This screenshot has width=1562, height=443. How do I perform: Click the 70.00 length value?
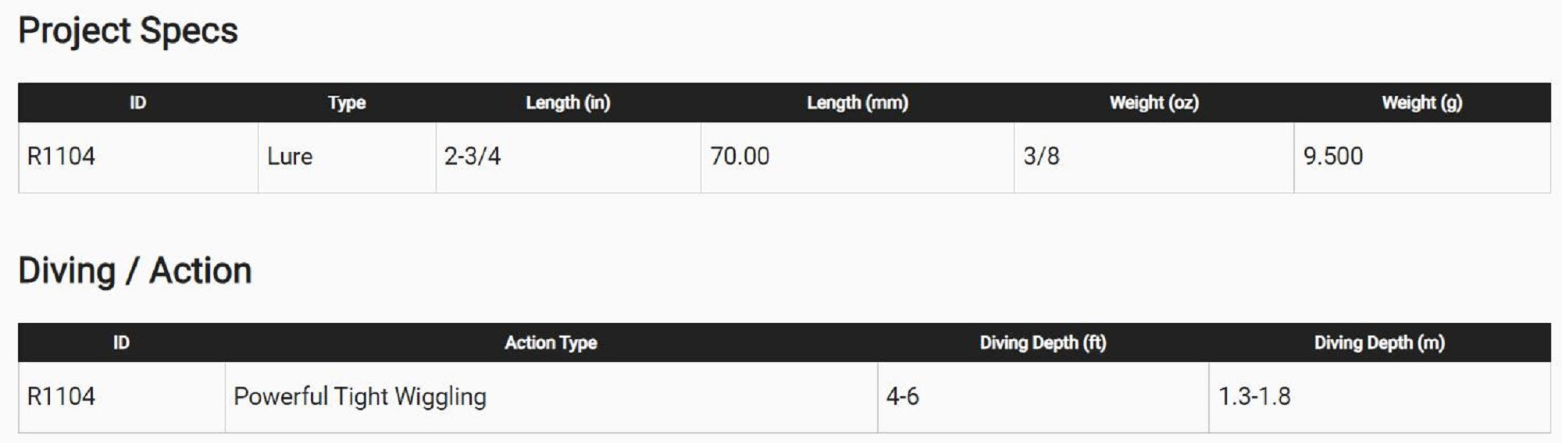point(740,157)
